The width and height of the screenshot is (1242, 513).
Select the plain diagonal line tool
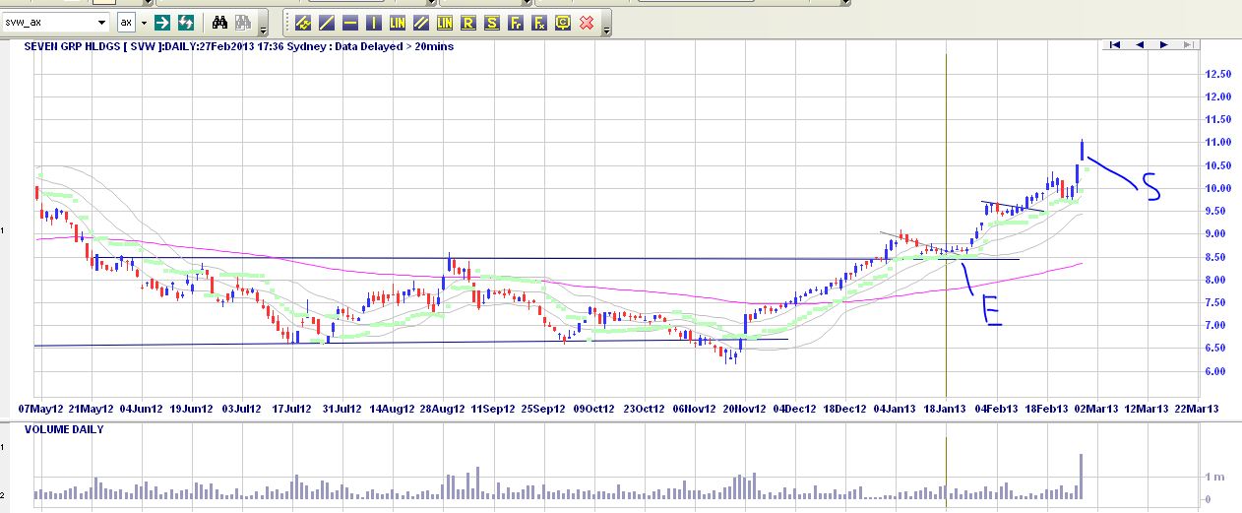coord(327,22)
